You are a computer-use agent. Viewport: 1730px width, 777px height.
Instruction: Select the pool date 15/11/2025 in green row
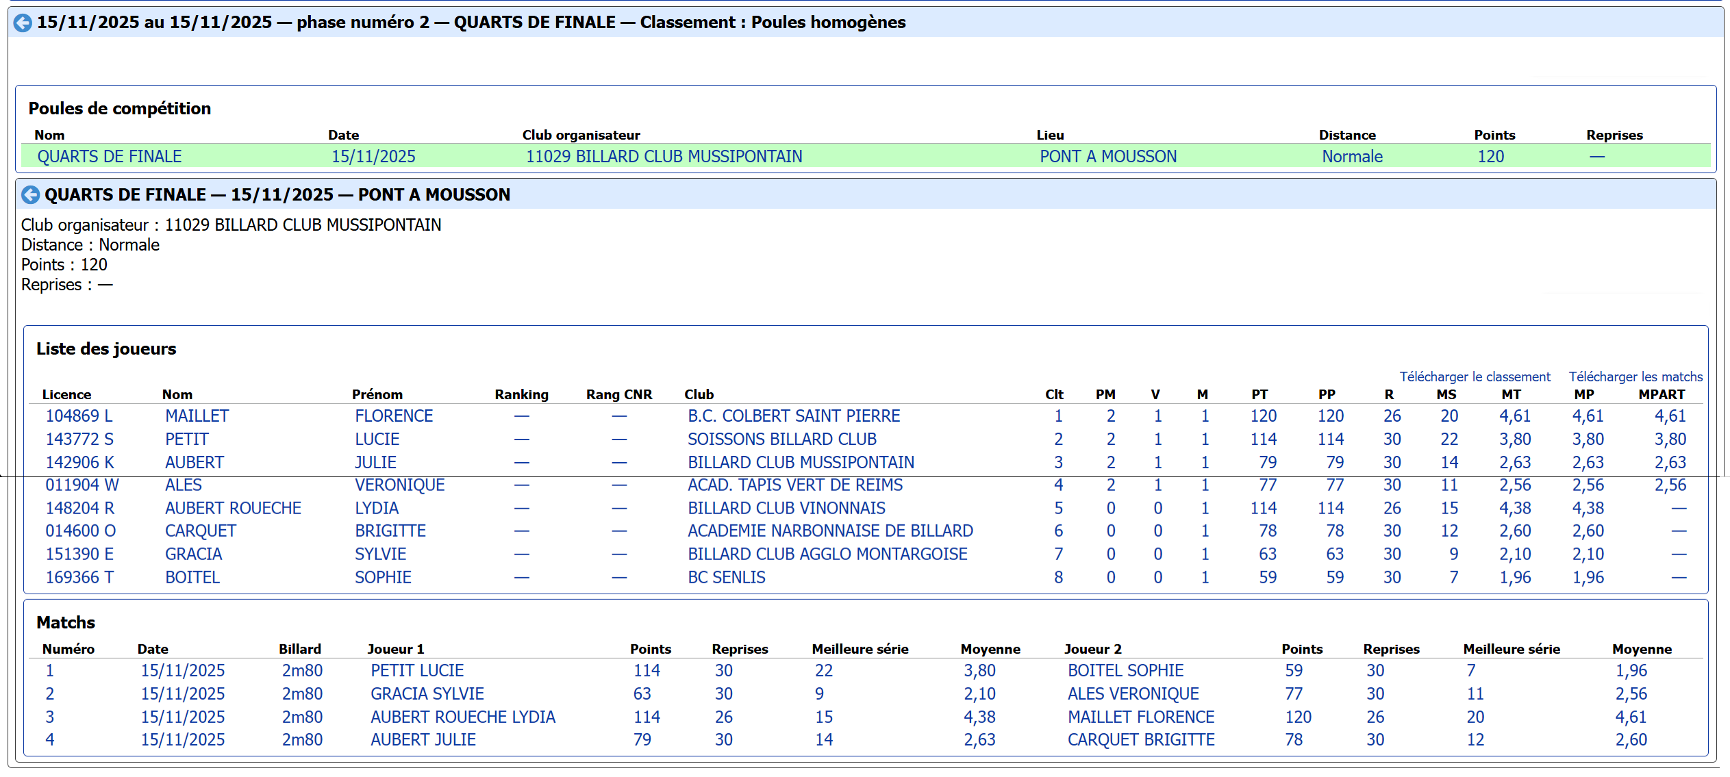[x=373, y=157]
